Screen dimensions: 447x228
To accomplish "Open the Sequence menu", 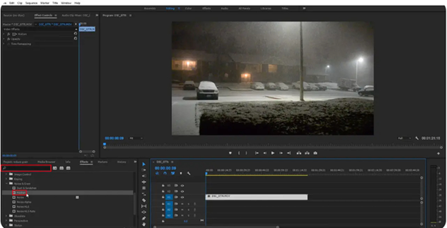I will [x=30, y=3].
